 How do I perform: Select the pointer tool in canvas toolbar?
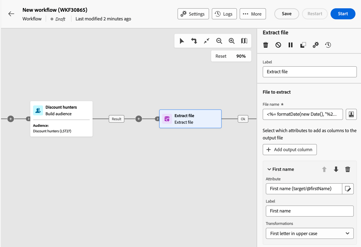[x=182, y=41]
